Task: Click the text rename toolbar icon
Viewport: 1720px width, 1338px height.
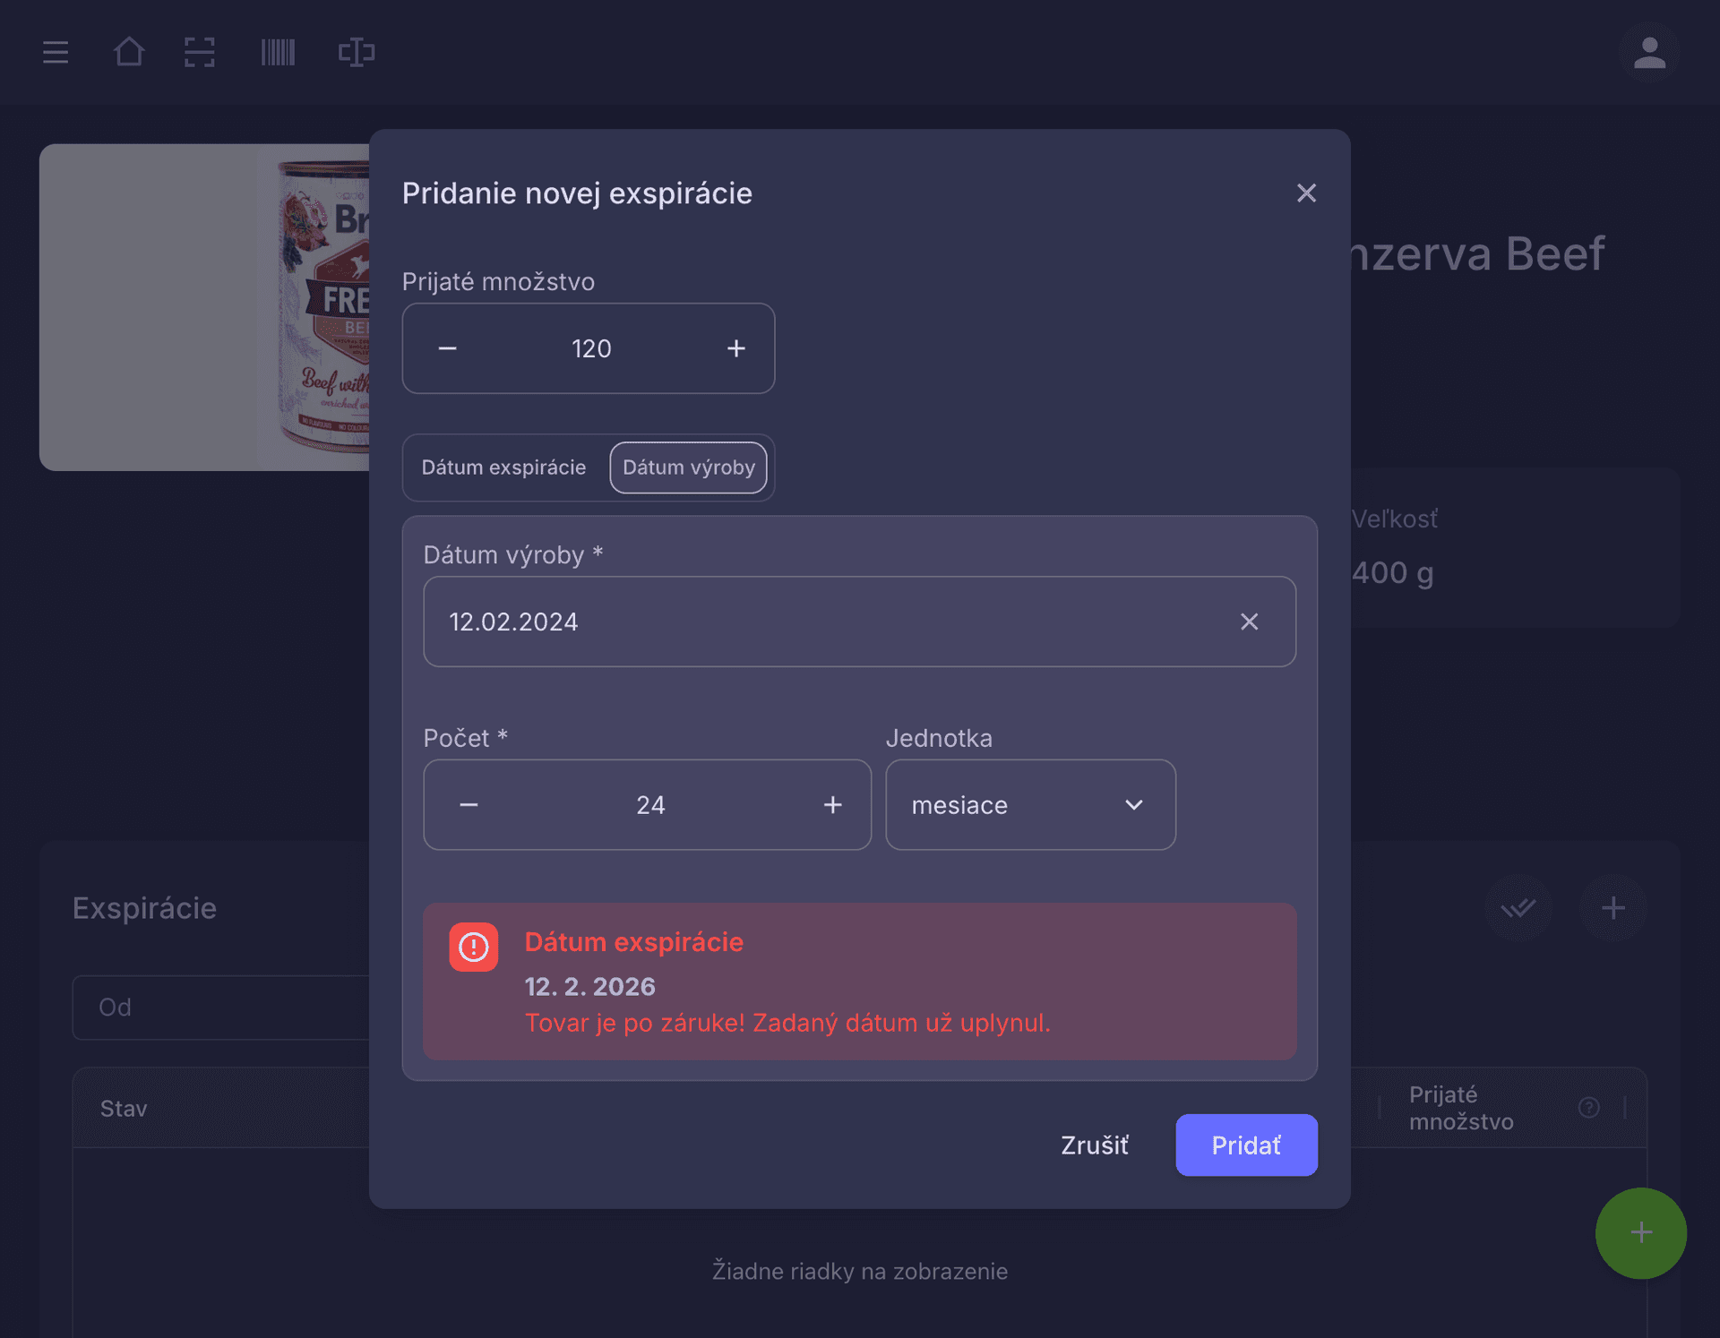Action: pyautogui.click(x=357, y=52)
